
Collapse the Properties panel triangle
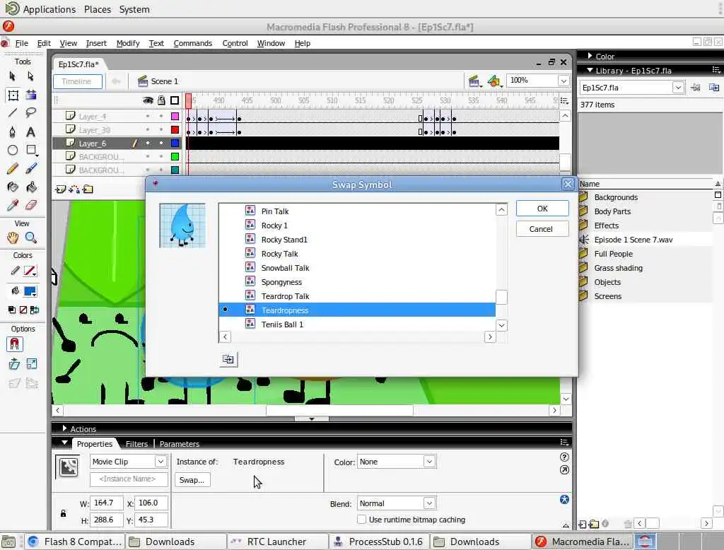[x=64, y=443]
